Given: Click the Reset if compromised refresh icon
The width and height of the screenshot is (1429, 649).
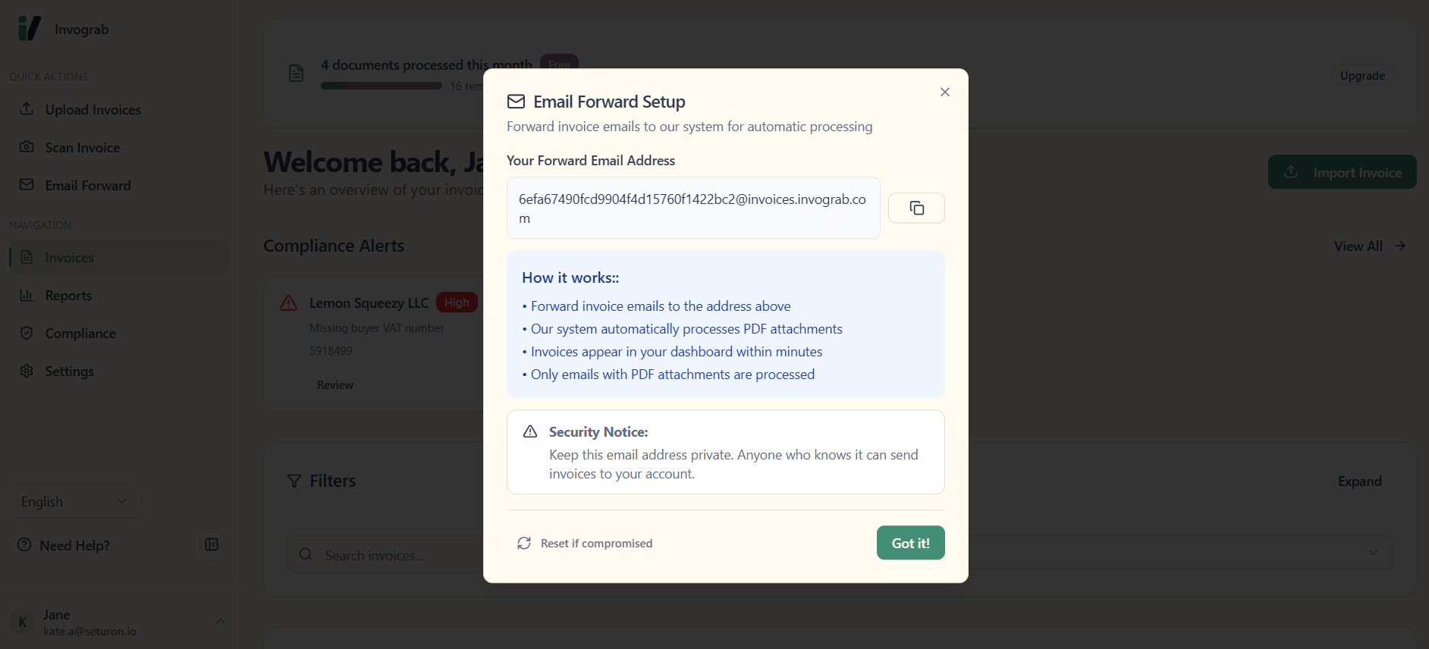Looking at the screenshot, I should (524, 544).
